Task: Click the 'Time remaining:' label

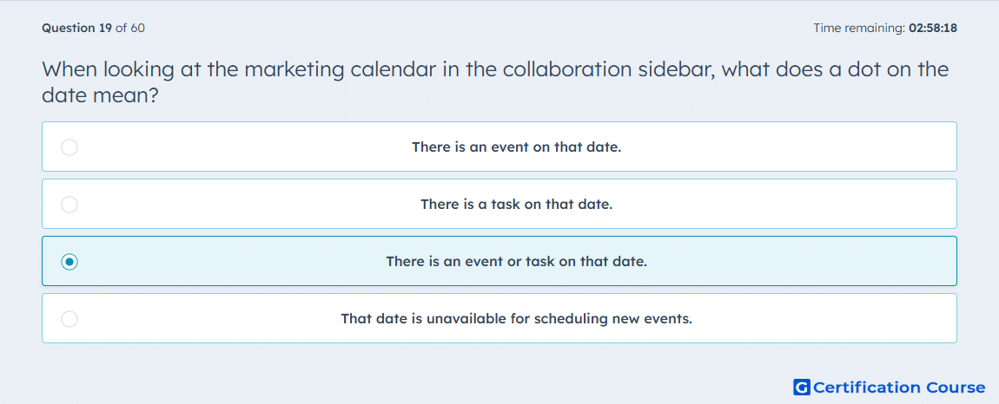Action: (859, 28)
